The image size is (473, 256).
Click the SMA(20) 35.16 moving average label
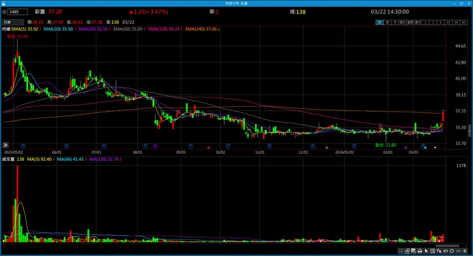(93, 29)
